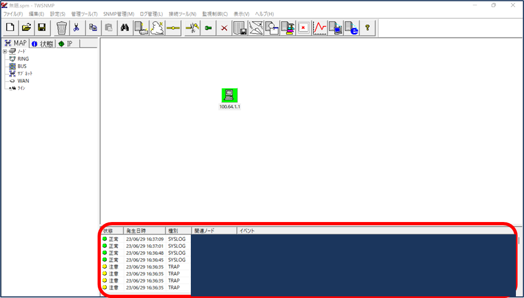Click the dark red X toolbar icon
The height and width of the screenshot is (298, 524).
pyautogui.click(x=224, y=27)
